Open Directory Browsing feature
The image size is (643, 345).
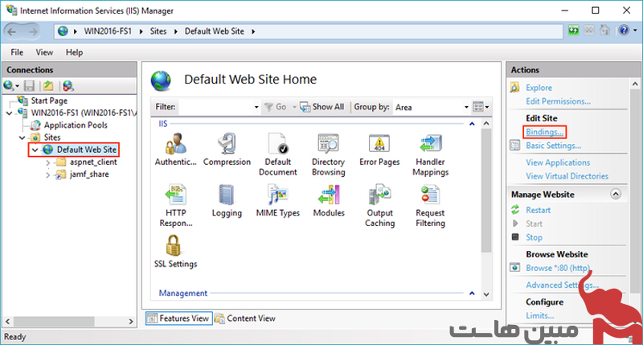coord(329,154)
